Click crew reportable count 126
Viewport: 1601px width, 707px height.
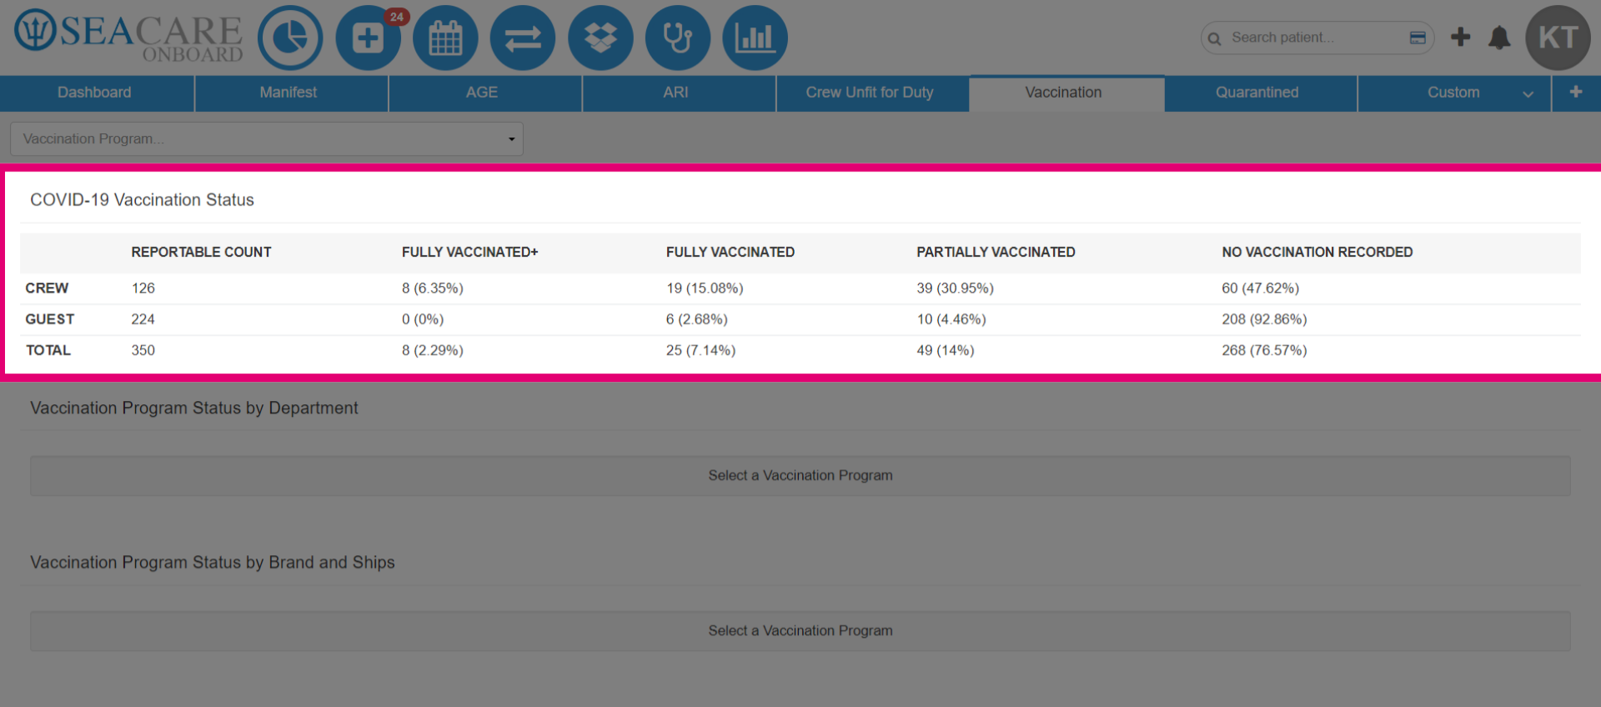click(143, 288)
